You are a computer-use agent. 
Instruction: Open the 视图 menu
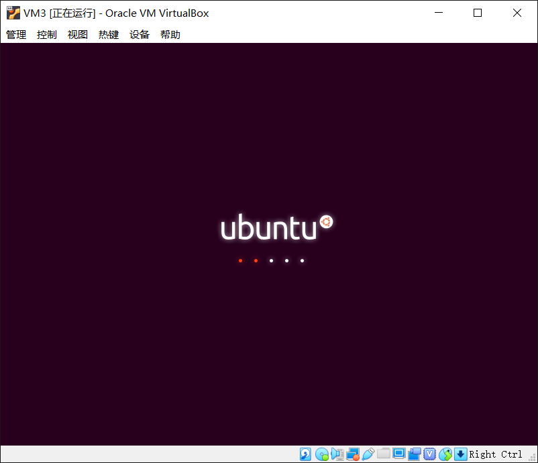(x=78, y=35)
